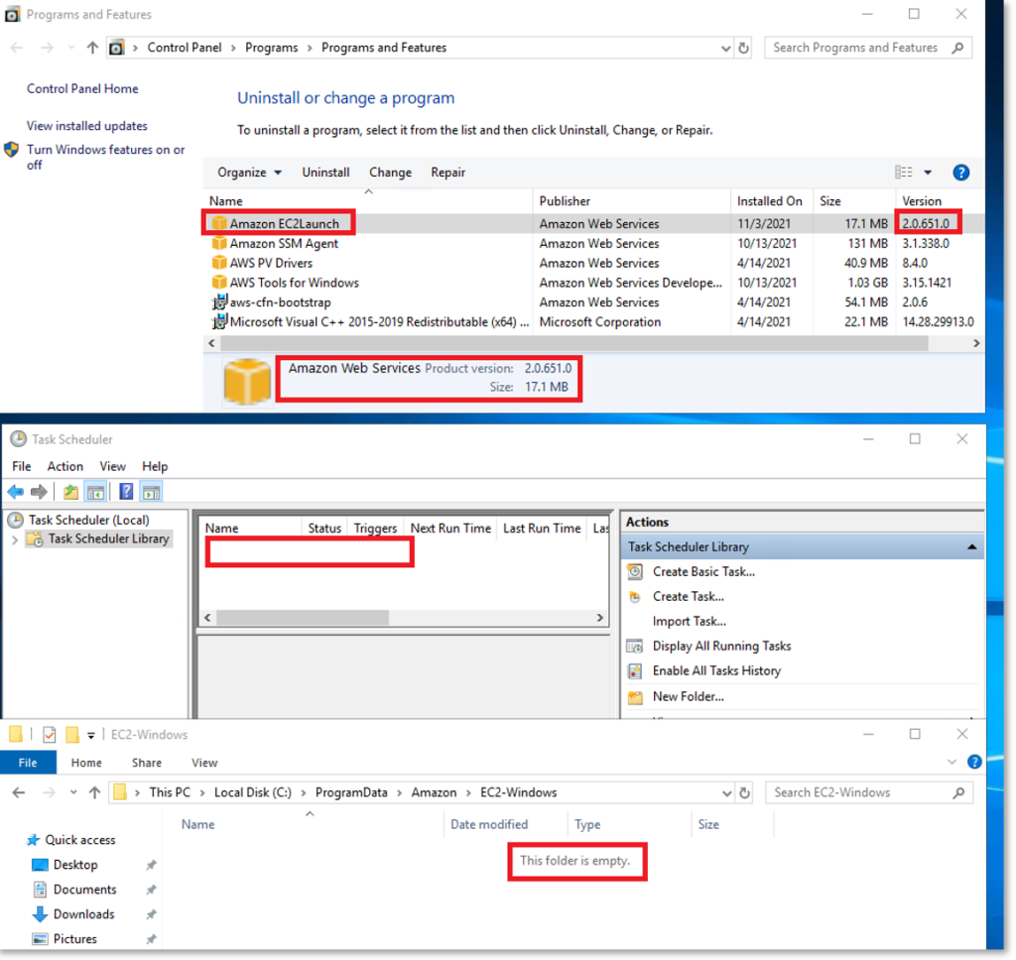Click the Repair button

pyautogui.click(x=447, y=173)
